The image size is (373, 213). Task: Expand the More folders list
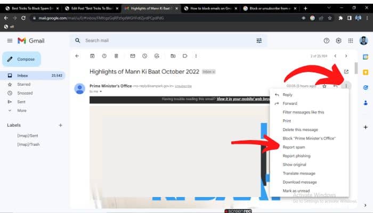click(x=22, y=111)
